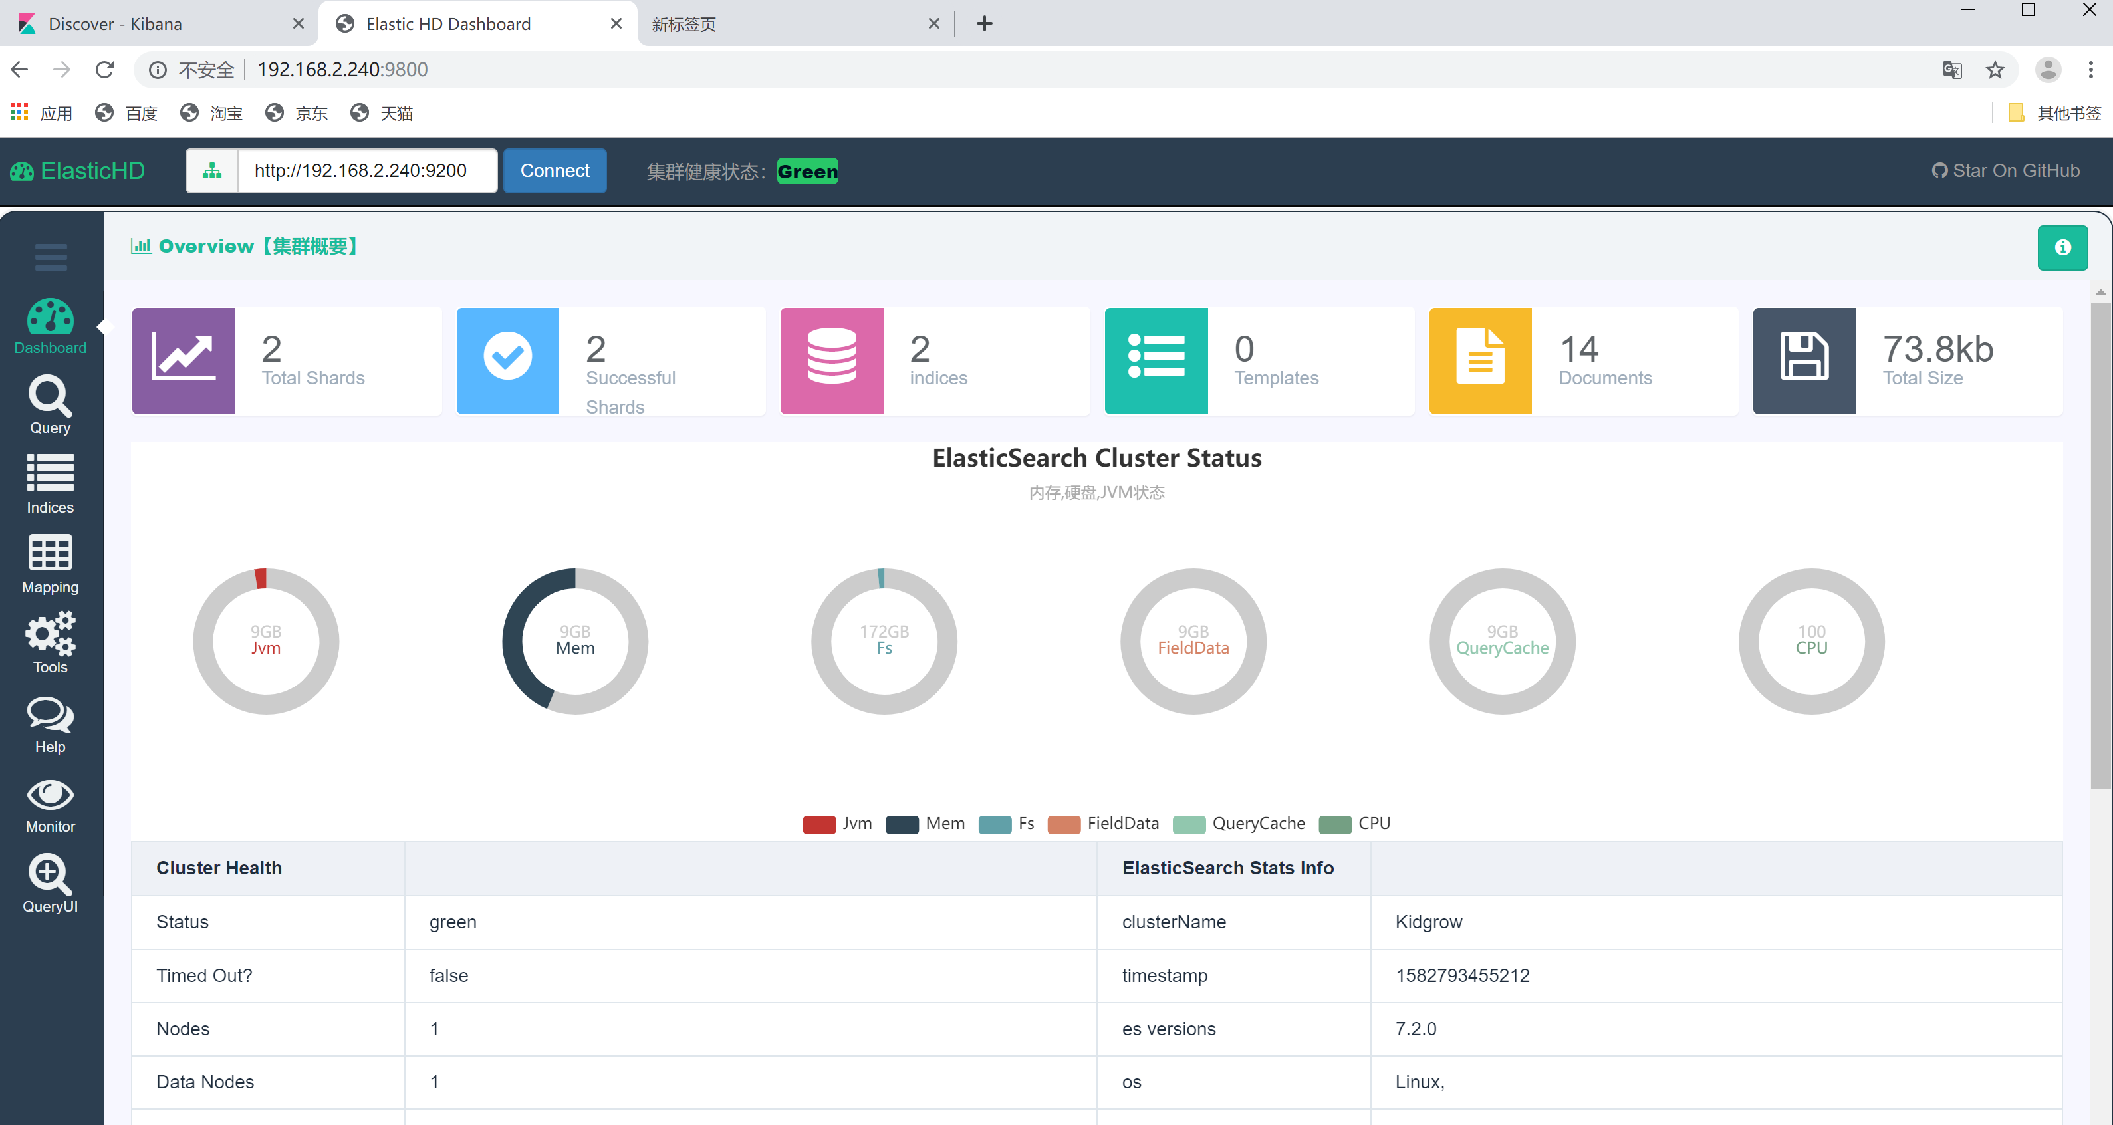Open the Tools gears icon in sidebar

tap(50, 634)
